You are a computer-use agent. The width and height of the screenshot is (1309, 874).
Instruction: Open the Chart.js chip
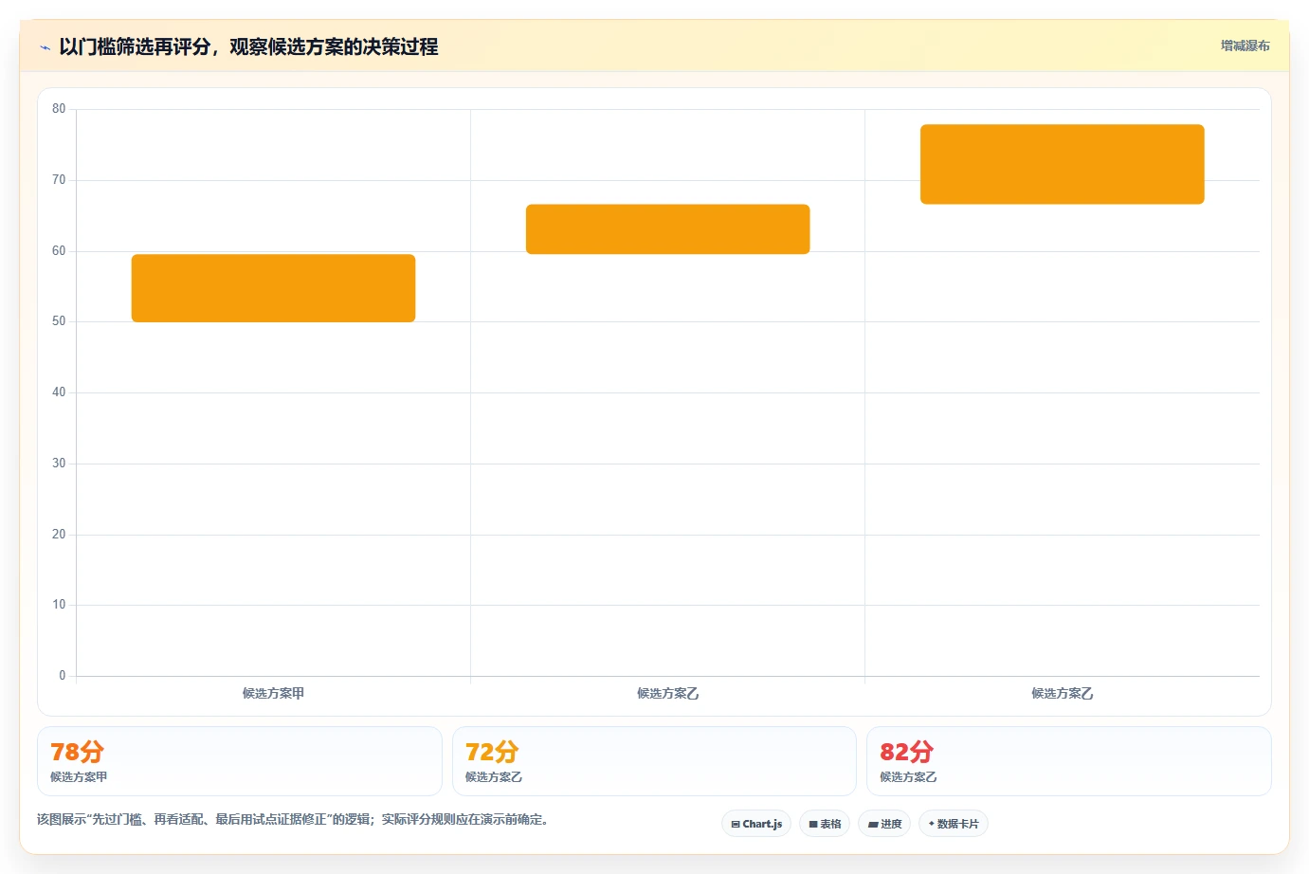point(756,824)
